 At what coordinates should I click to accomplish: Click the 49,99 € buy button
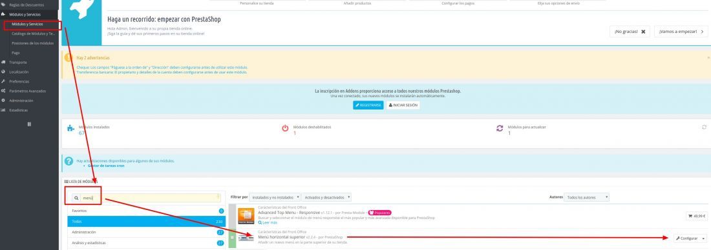coord(697,216)
